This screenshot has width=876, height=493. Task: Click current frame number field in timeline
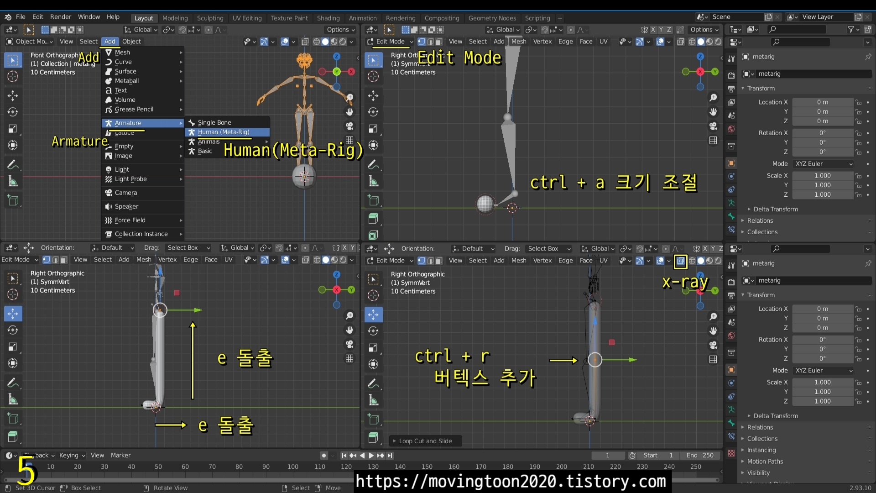pos(607,455)
